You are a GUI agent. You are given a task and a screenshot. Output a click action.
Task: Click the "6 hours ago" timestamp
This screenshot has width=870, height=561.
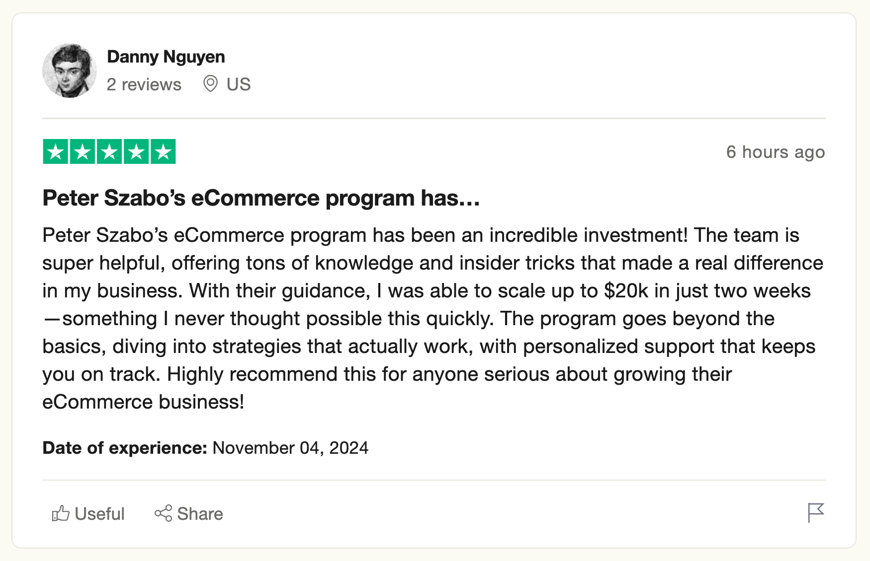pyautogui.click(x=775, y=152)
